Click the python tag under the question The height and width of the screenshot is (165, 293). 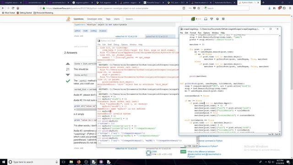pos(77,31)
